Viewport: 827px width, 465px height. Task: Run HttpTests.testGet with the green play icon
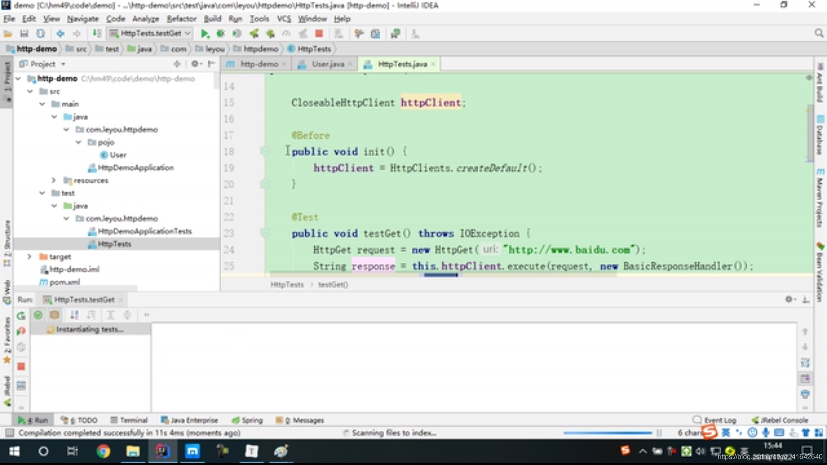[x=205, y=34]
